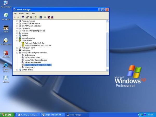Click the My Documents desktop icon
Viewport: 156px width, 117px height.
pos(6,42)
